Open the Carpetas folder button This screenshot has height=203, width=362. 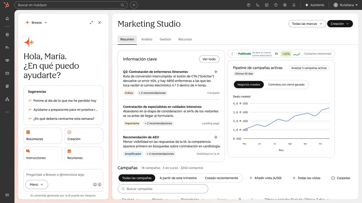tap(341, 178)
